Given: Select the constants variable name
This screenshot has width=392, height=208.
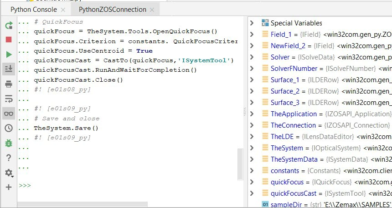Looking at the screenshot, I should point(285,171).
